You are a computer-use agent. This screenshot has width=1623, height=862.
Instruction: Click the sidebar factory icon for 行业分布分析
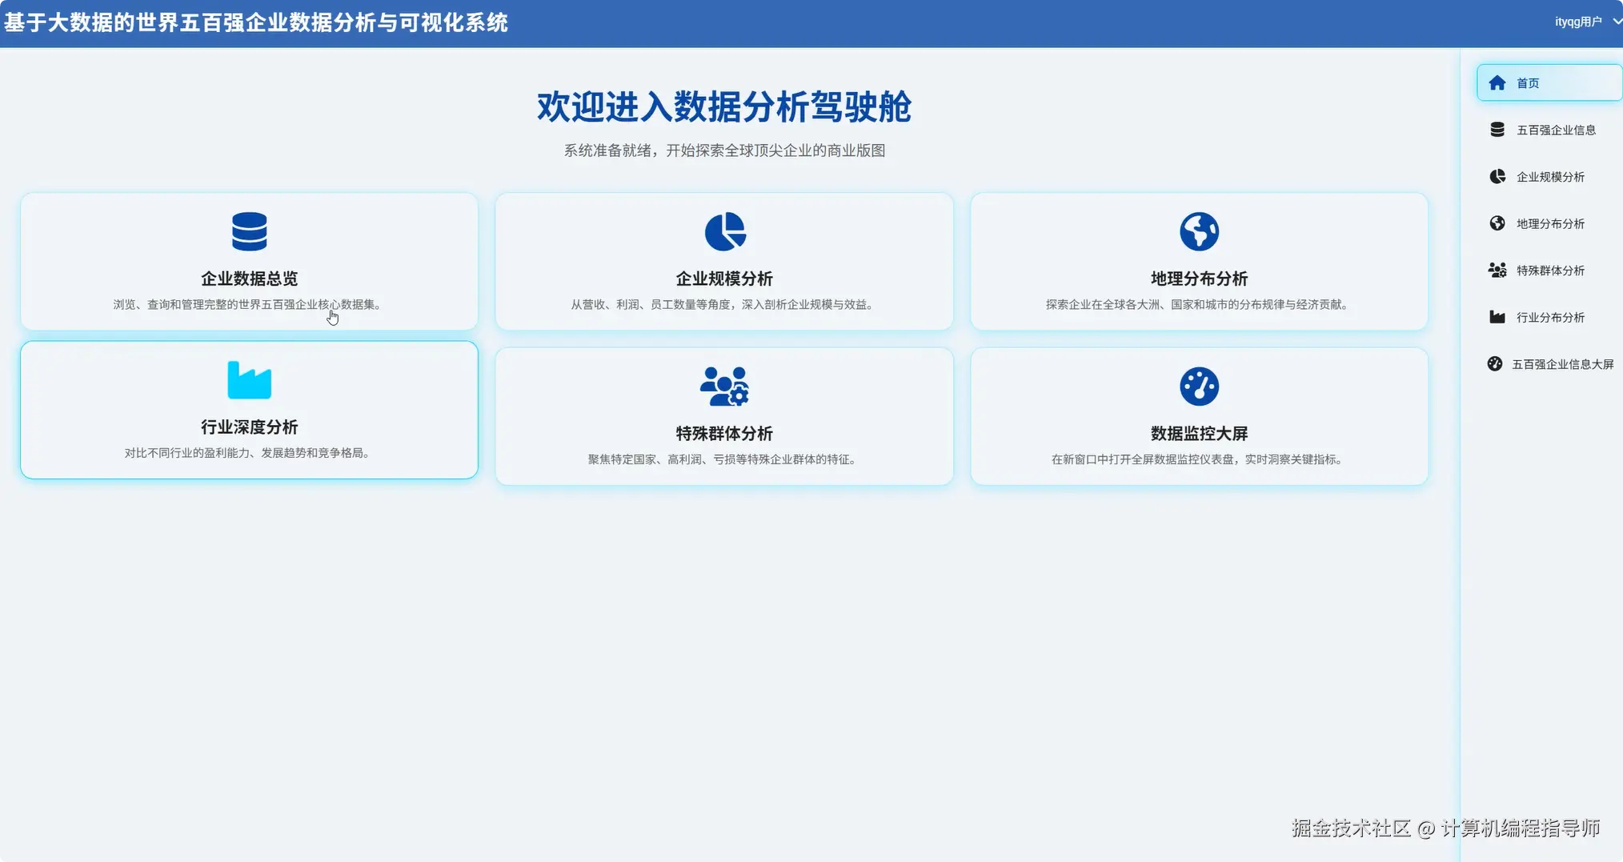coord(1497,317)
